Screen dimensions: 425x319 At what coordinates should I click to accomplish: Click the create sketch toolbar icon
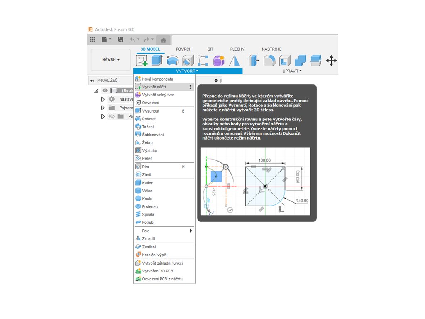tap(142, 61)
